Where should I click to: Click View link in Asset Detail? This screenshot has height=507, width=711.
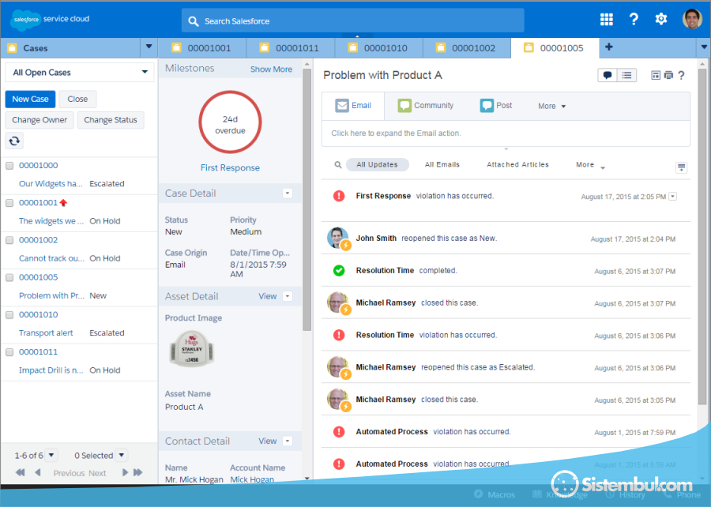click(x=268, y=296)
